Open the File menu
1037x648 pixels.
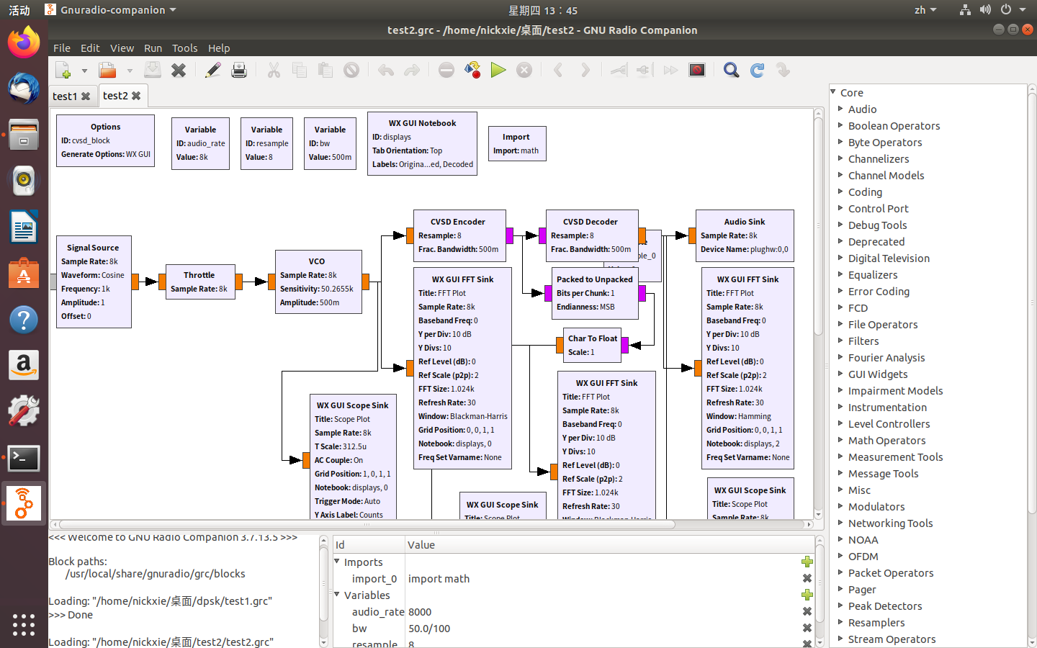[62, 48]
